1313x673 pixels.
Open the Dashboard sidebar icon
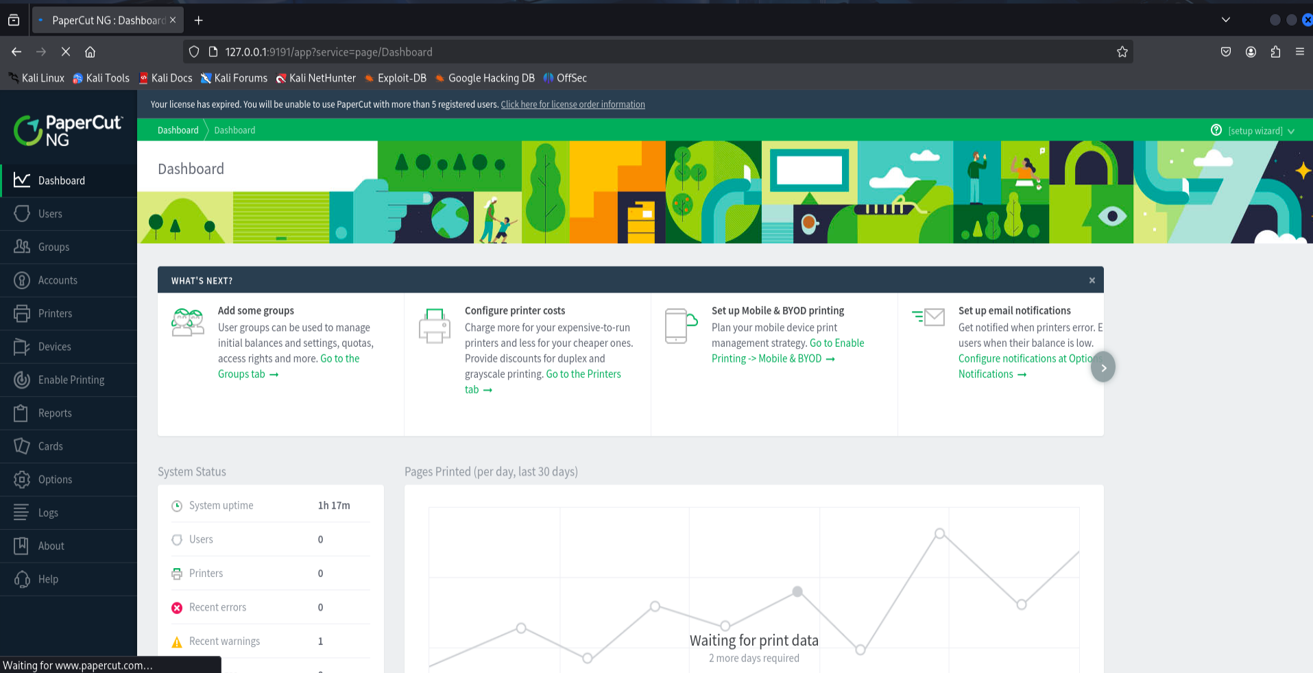(22, 180)
